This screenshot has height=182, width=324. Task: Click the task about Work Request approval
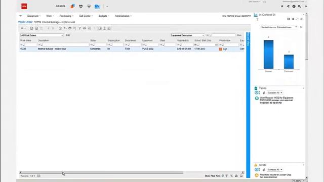tap(276, 100)
